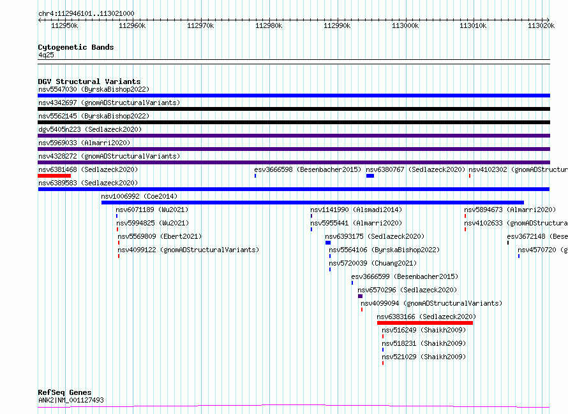
Task: Click the nsv1006992 (Coe2014) label
Action: tap(139, 196)
